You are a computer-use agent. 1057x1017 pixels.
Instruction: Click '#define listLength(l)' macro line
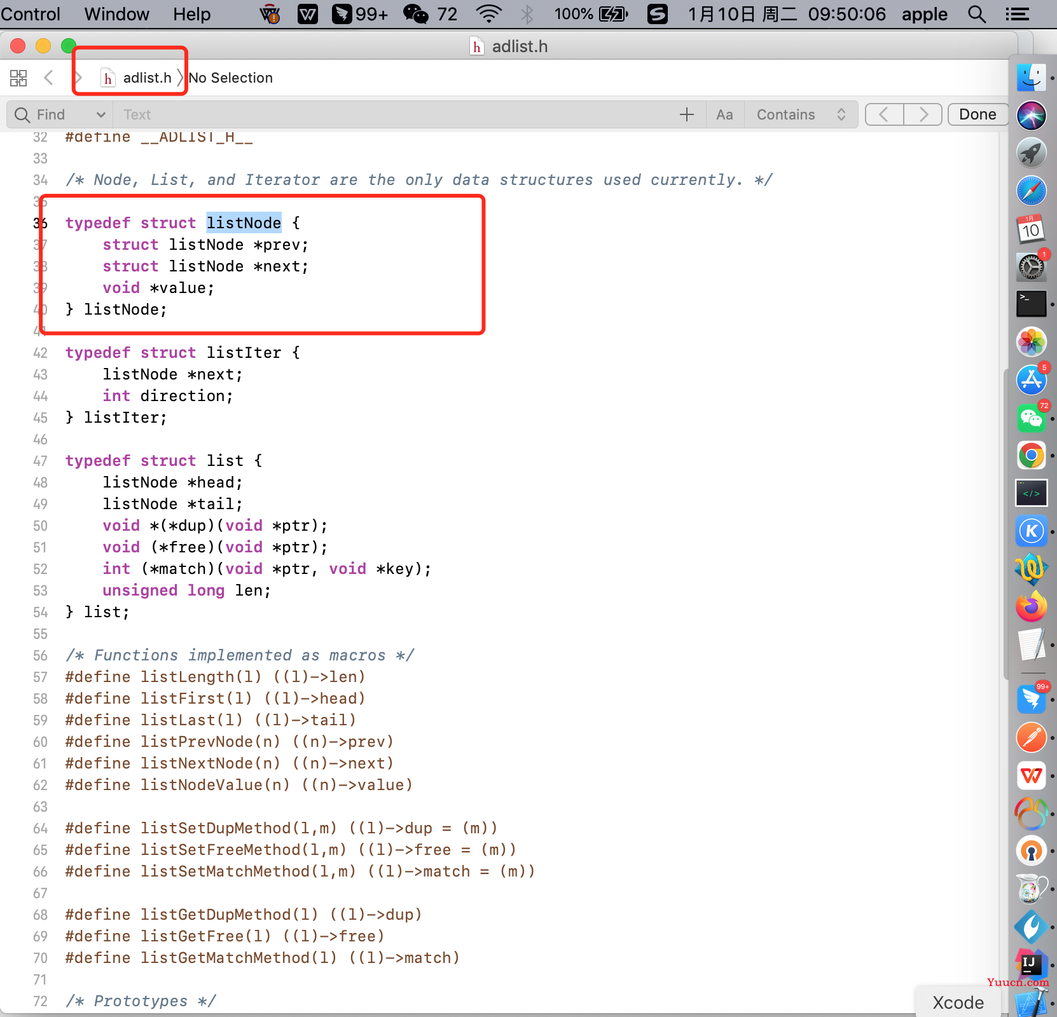(215, 677)
